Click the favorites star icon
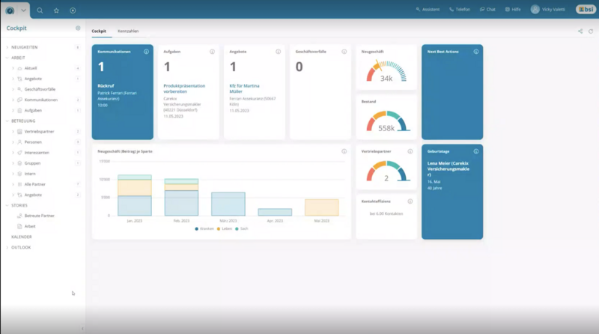Viewport: 599px width, 334px height. 56,10
